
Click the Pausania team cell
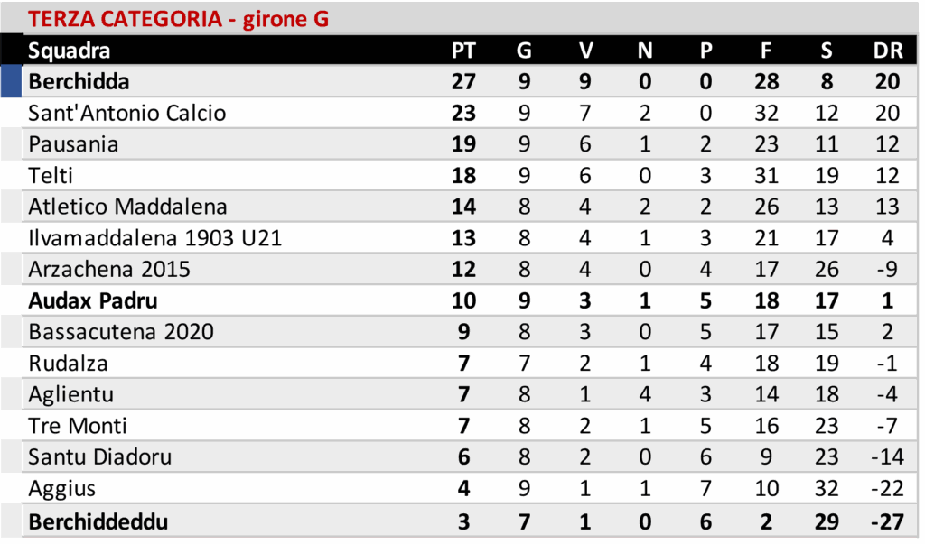point(73,144)
